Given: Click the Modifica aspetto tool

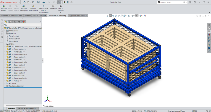Looking at the screenshot, I should 4,8.
